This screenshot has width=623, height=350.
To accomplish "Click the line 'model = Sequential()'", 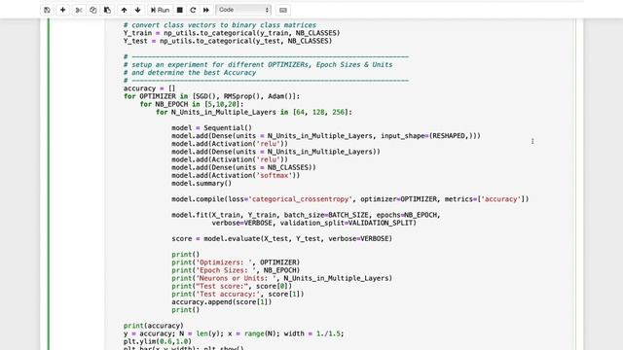I will (x=211, y=127).
